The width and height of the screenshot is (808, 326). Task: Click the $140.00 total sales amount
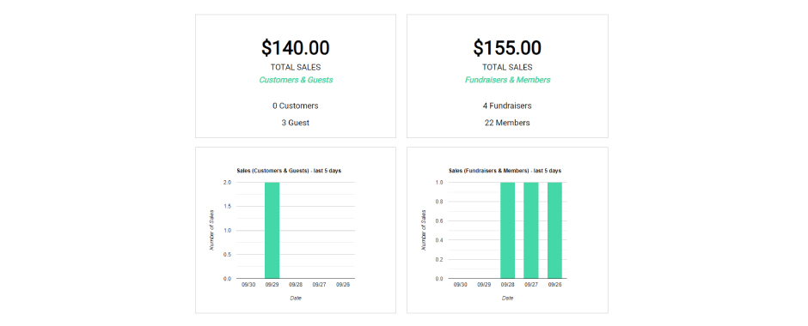tap(296, 48)
